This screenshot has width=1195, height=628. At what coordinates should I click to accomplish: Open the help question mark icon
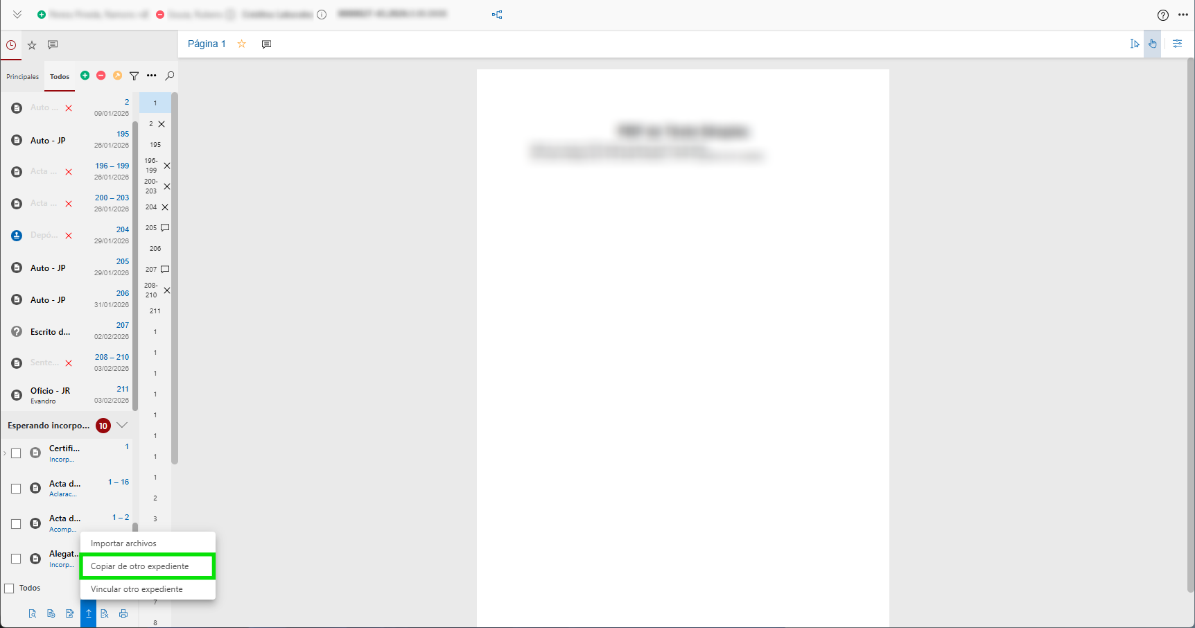tap(1163, 15)
